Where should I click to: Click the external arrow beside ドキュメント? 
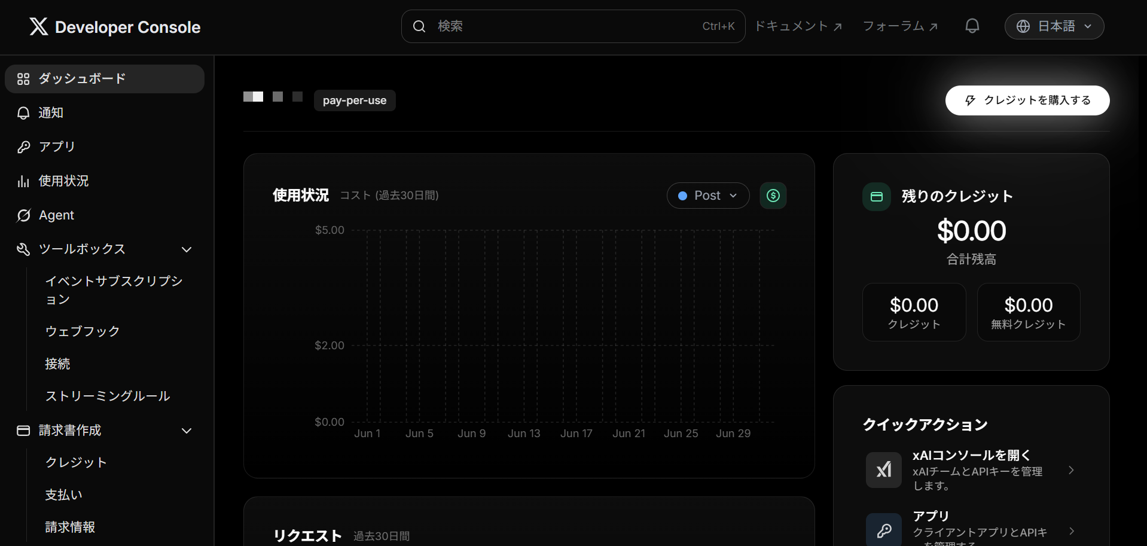838,27
